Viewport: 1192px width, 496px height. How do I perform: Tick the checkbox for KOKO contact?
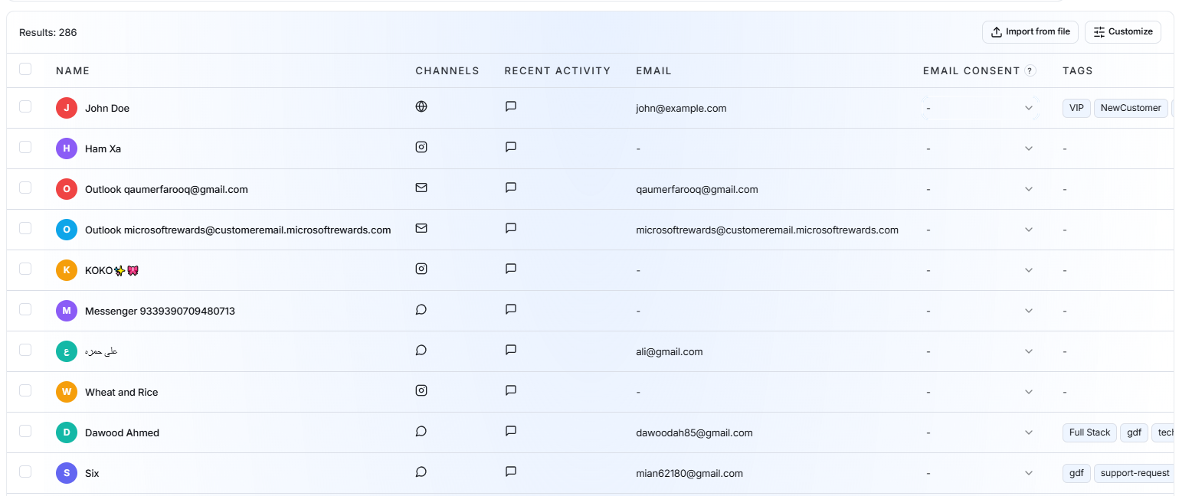pos(25,269)
